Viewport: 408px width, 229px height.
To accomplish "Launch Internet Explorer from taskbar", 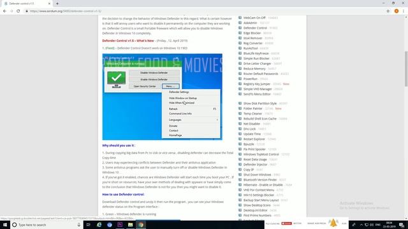I will click(99, 225).
